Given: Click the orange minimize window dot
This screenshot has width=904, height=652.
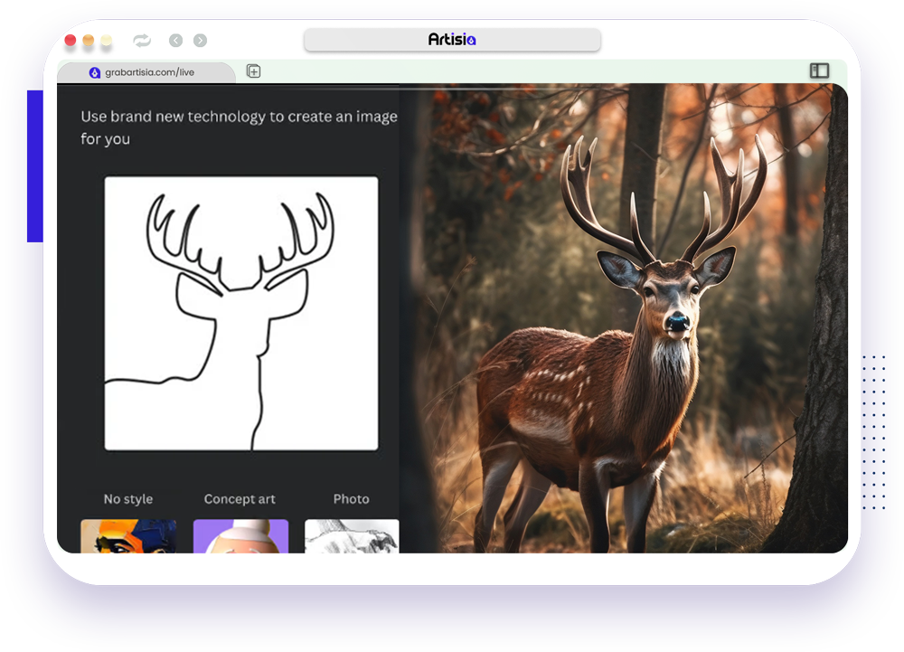Looking at the screenshot, I should [89, 40].
